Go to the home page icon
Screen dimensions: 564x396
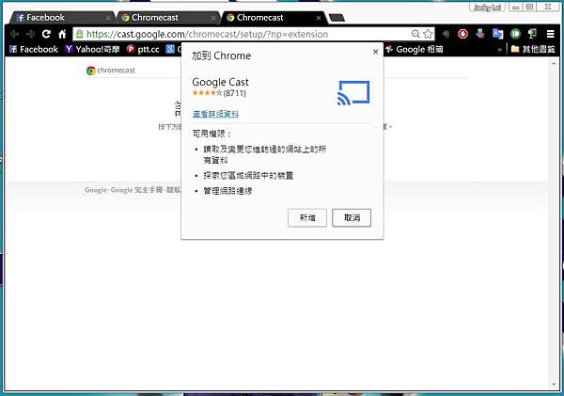(x=62, y=34)
